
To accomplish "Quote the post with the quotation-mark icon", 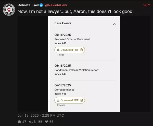I will [x=40, y=122].
